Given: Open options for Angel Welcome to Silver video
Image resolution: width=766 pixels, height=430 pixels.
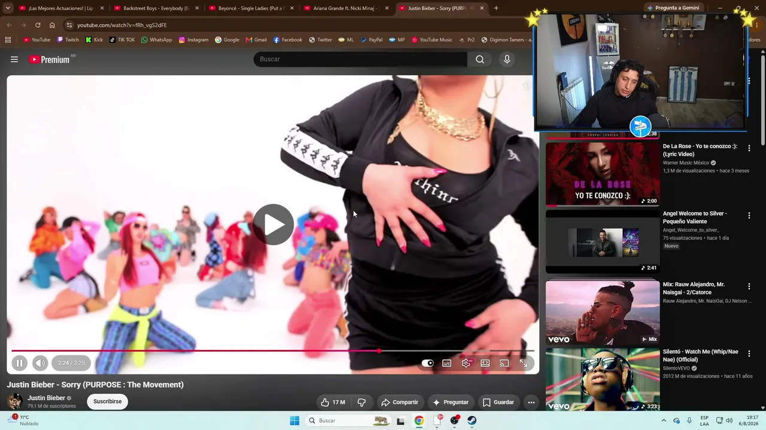Looking at the screenshot, I should 749,216.
